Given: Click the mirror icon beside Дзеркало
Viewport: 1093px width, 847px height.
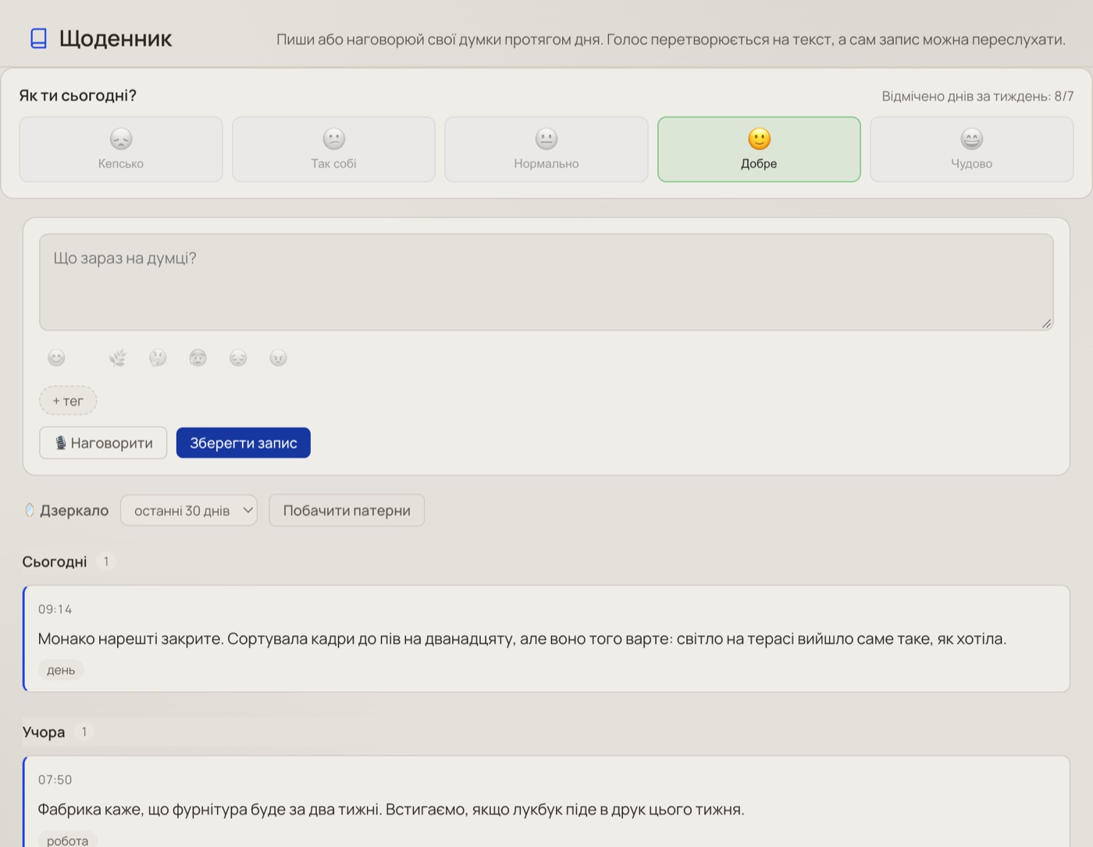Looking at the screenshot, I should pos(30,511).
